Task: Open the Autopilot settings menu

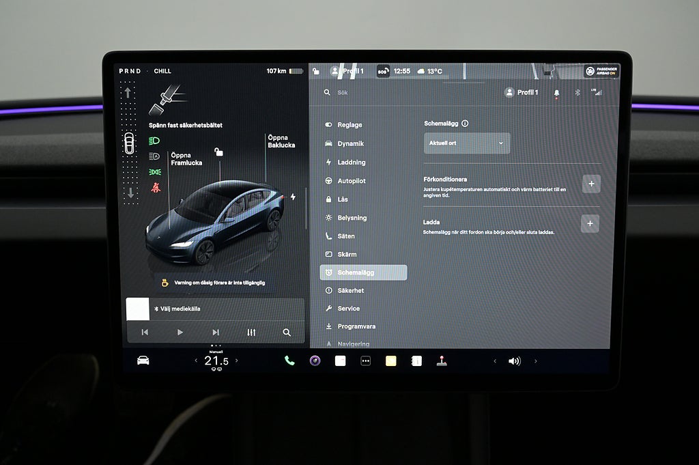Action: click(x=351, y=181)
